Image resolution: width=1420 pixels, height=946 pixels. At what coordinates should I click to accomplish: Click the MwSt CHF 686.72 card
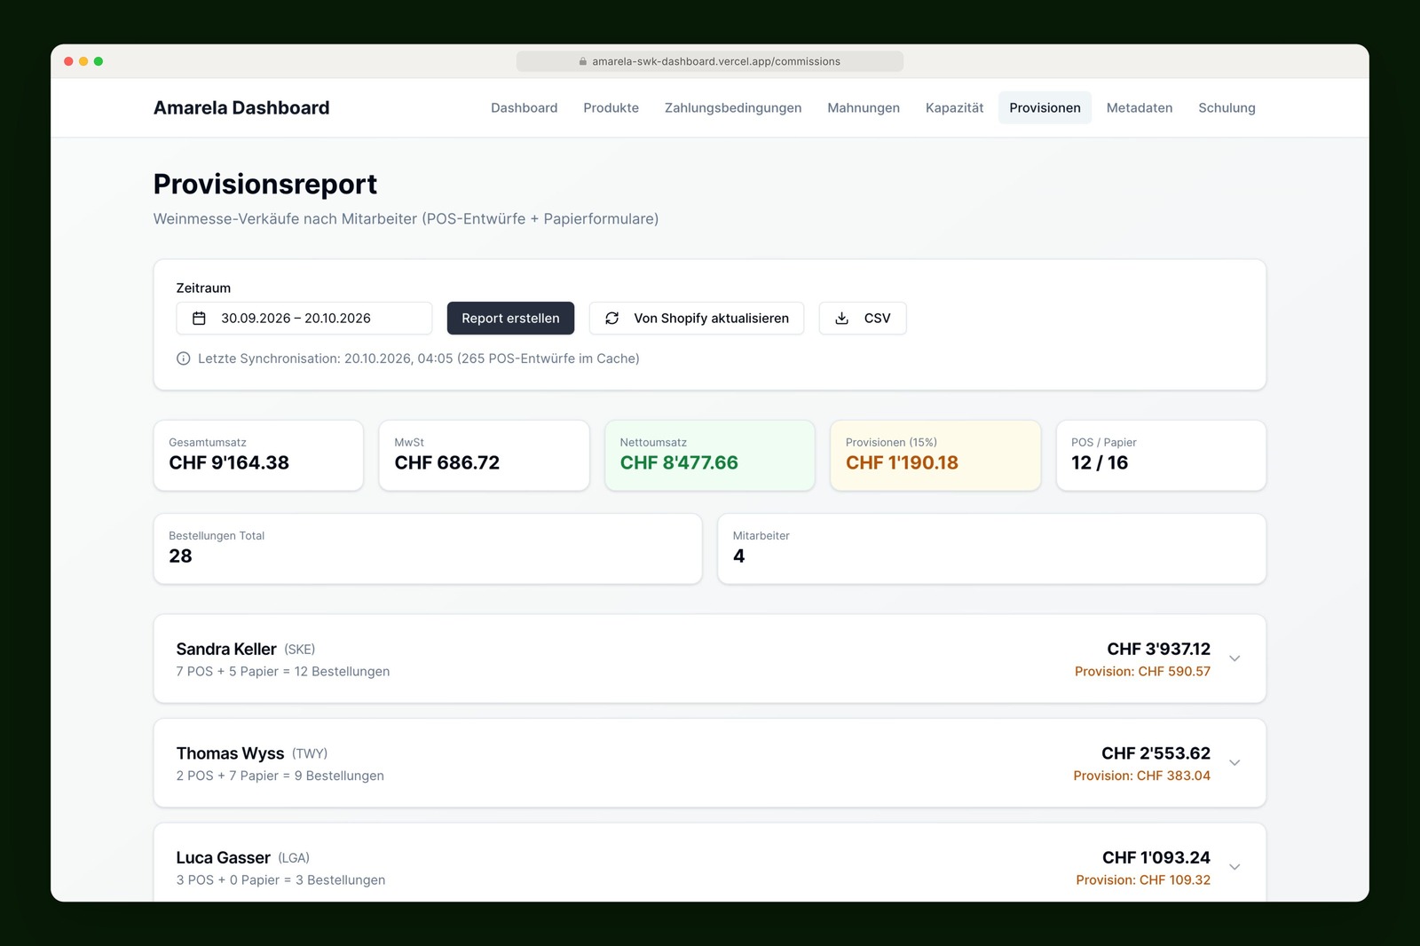(484, 455)
